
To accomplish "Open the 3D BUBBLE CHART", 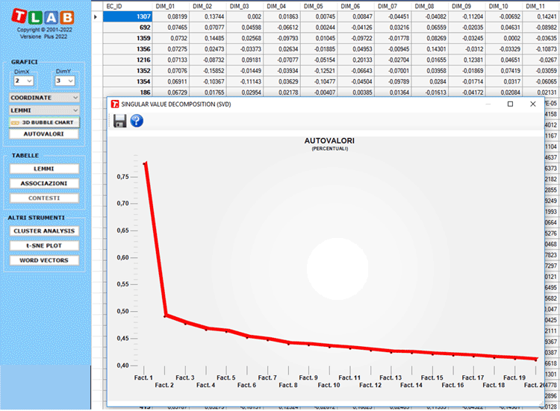I will coord(44,122).
